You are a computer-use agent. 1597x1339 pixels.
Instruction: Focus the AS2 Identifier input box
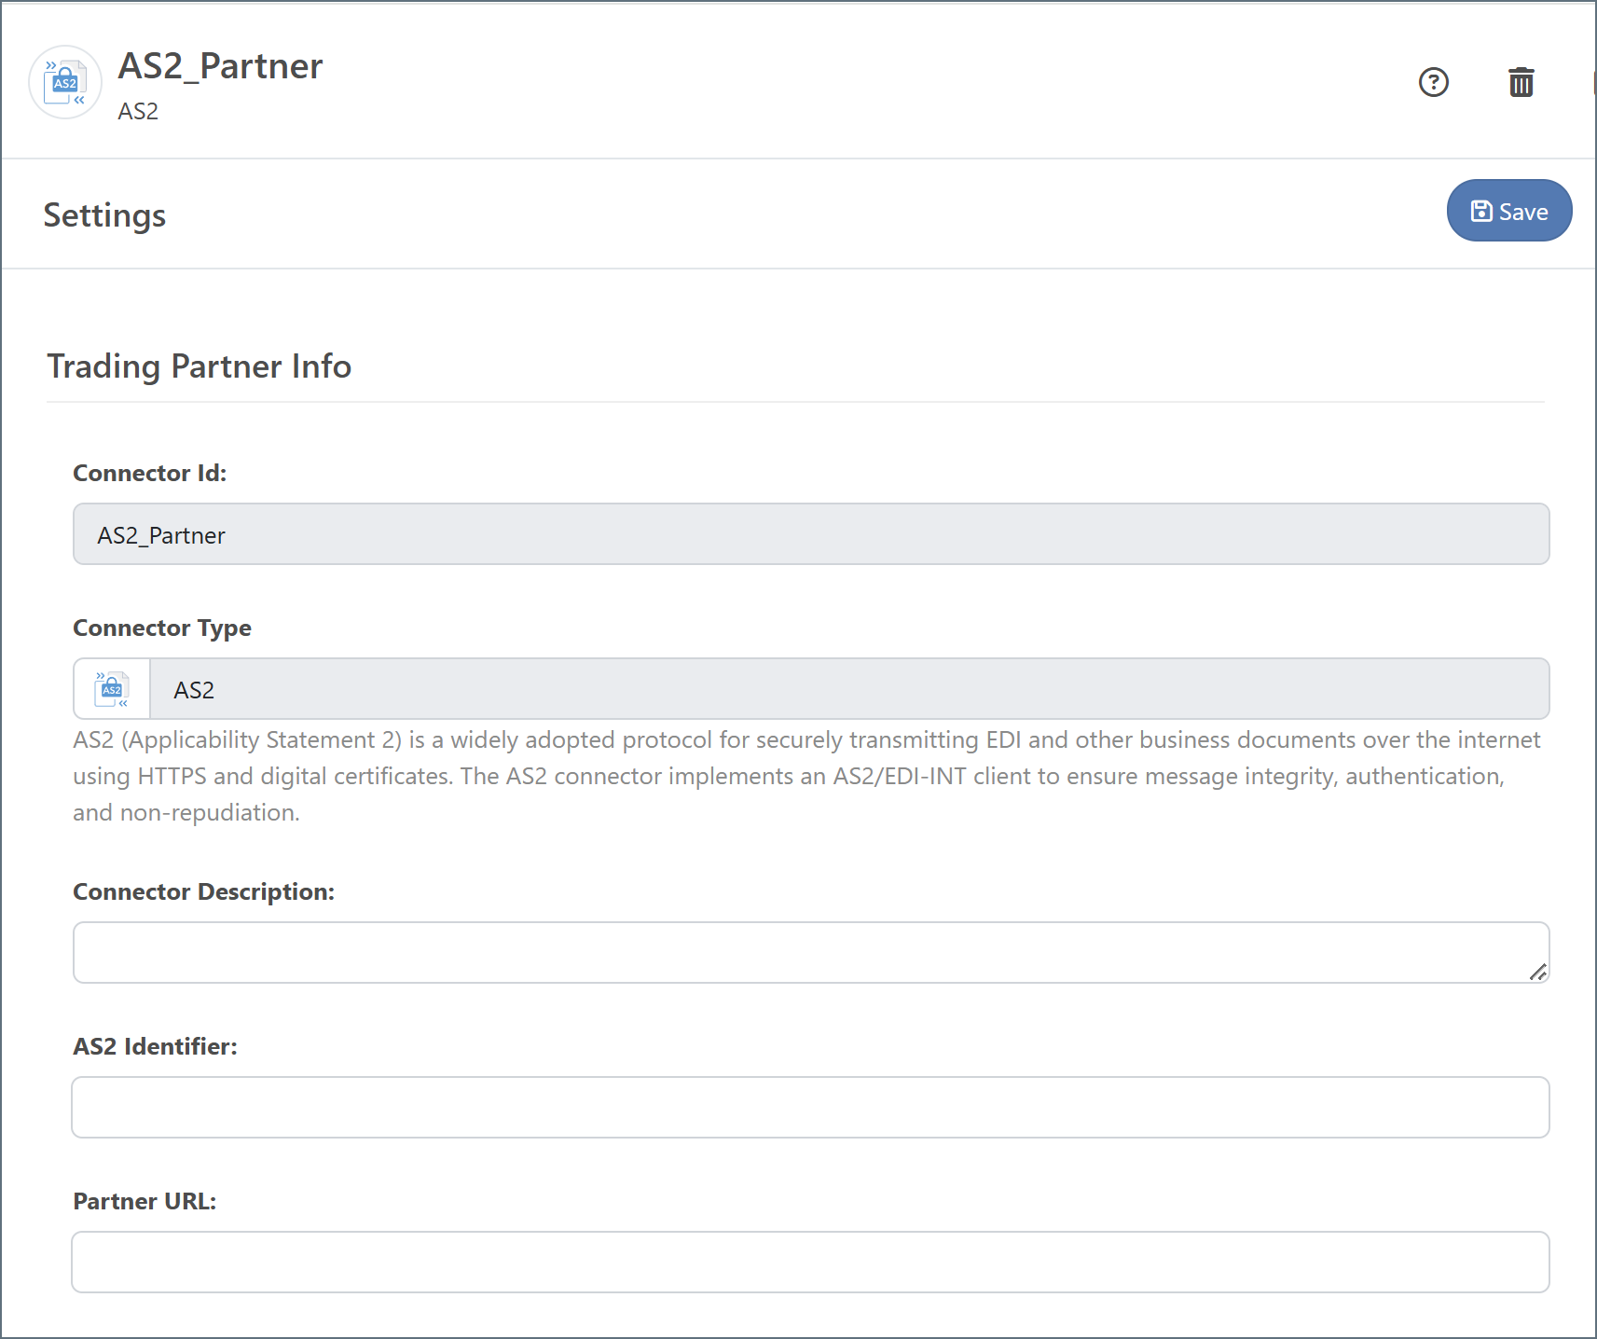click(x=810, y=1107)
